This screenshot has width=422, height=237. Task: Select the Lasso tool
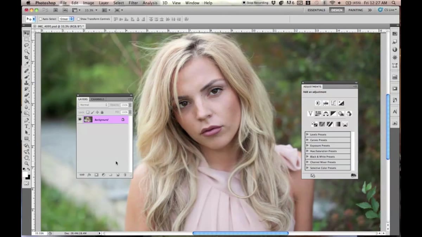[x=26, y=45]
